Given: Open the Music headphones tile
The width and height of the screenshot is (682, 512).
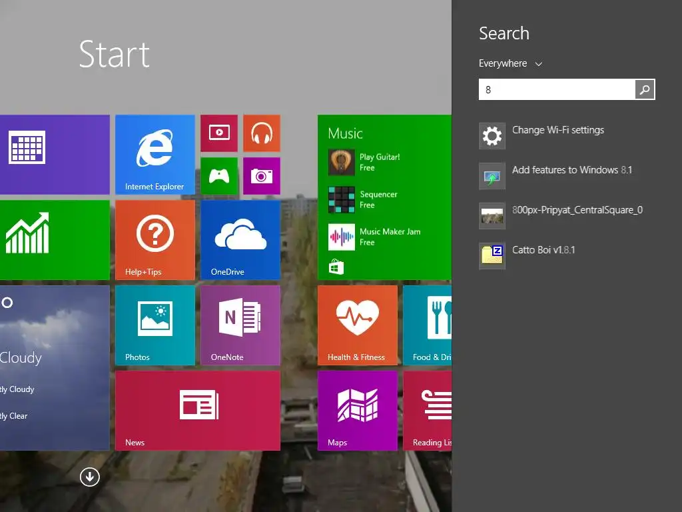Looking at the screenshot, I should click(x=262, y=133).
